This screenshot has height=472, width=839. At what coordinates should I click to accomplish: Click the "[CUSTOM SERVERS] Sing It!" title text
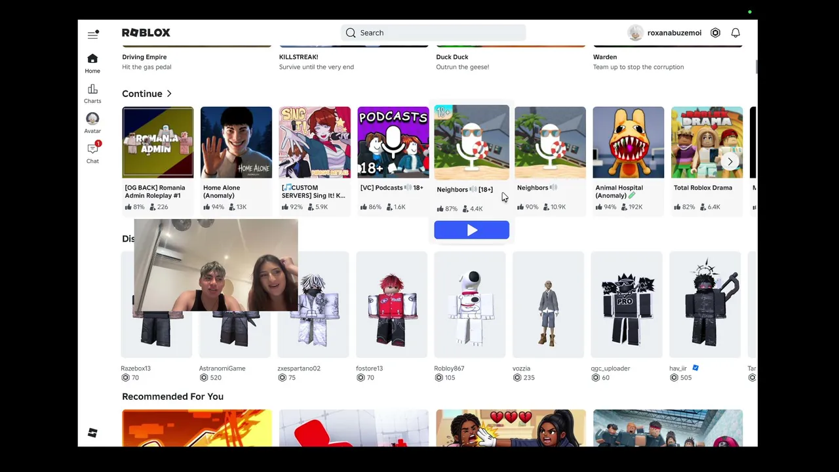(x=313, y=191)
